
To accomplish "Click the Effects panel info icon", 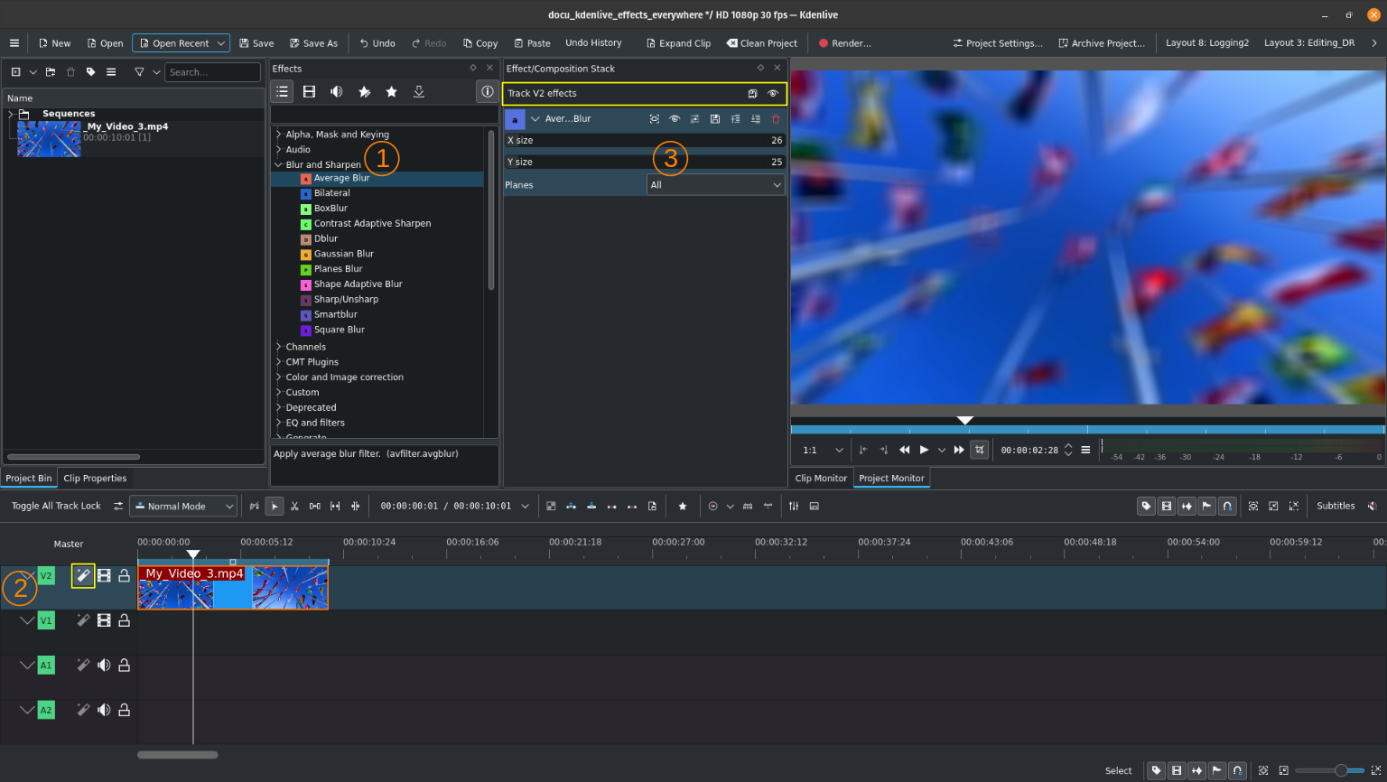I will pyautogui.click(x=487, y=92).
